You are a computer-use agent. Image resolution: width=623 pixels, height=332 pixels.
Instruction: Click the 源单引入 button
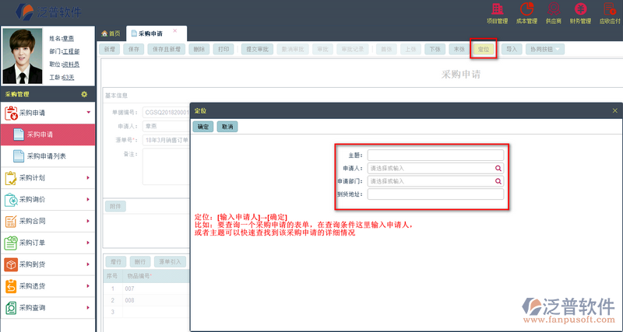[170, 262]
